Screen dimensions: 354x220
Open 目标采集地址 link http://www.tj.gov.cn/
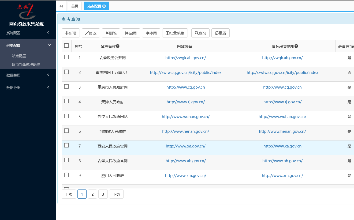[x=282, y=102]
